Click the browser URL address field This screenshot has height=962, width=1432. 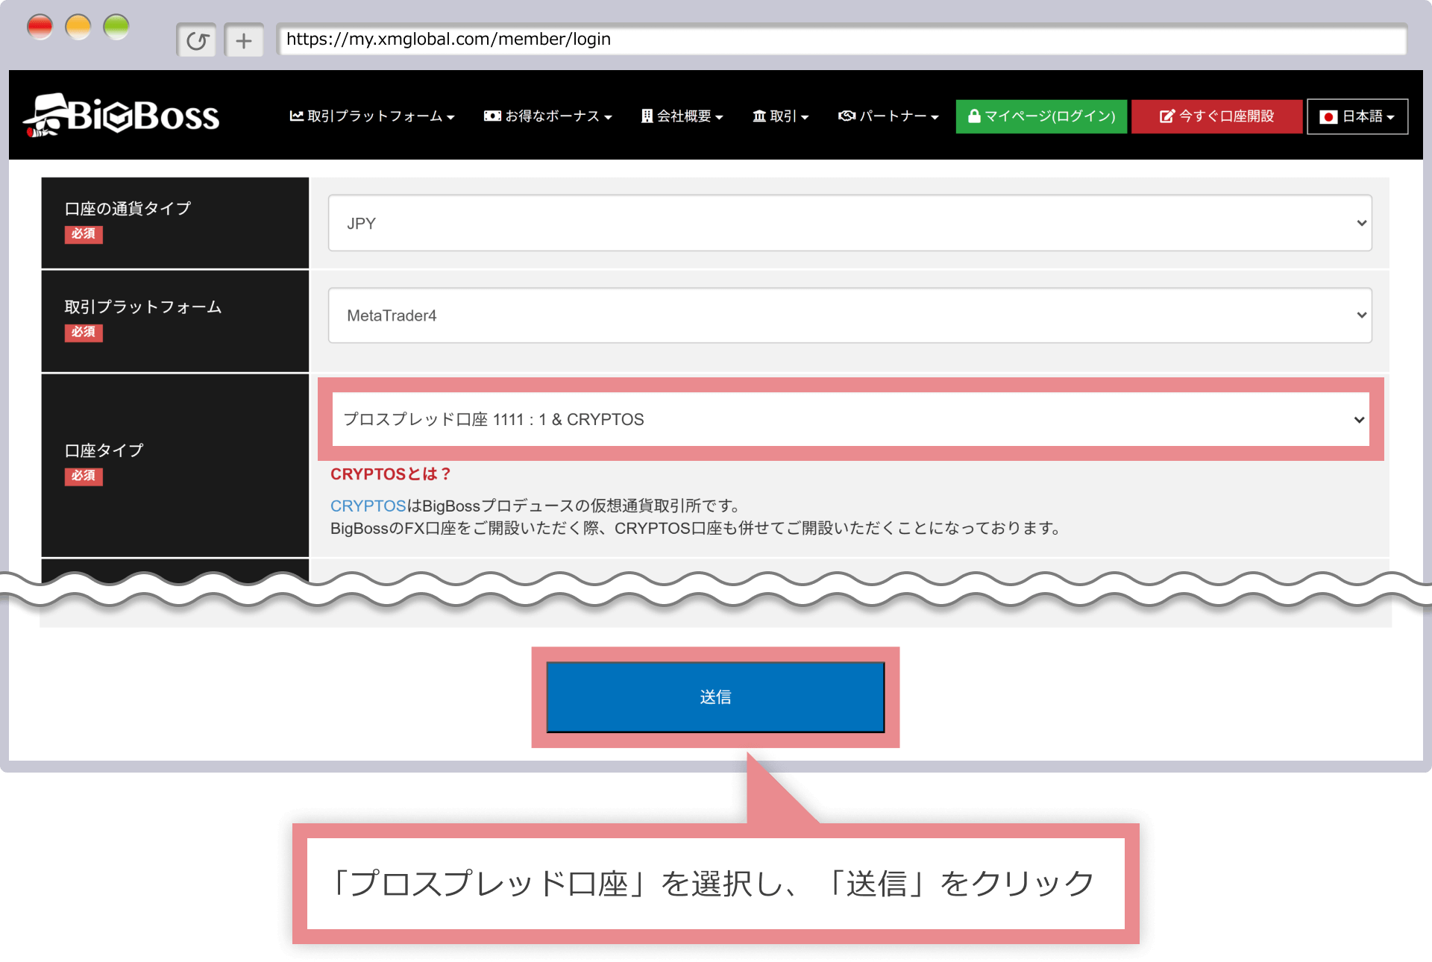[x=841, y=40]
